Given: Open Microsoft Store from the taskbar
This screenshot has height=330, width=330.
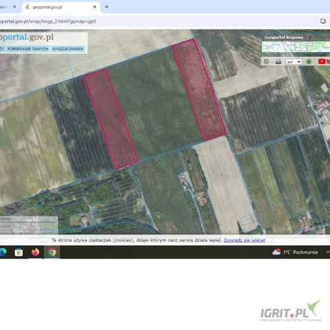Looking at the screenshot, I should coord(18,252).
